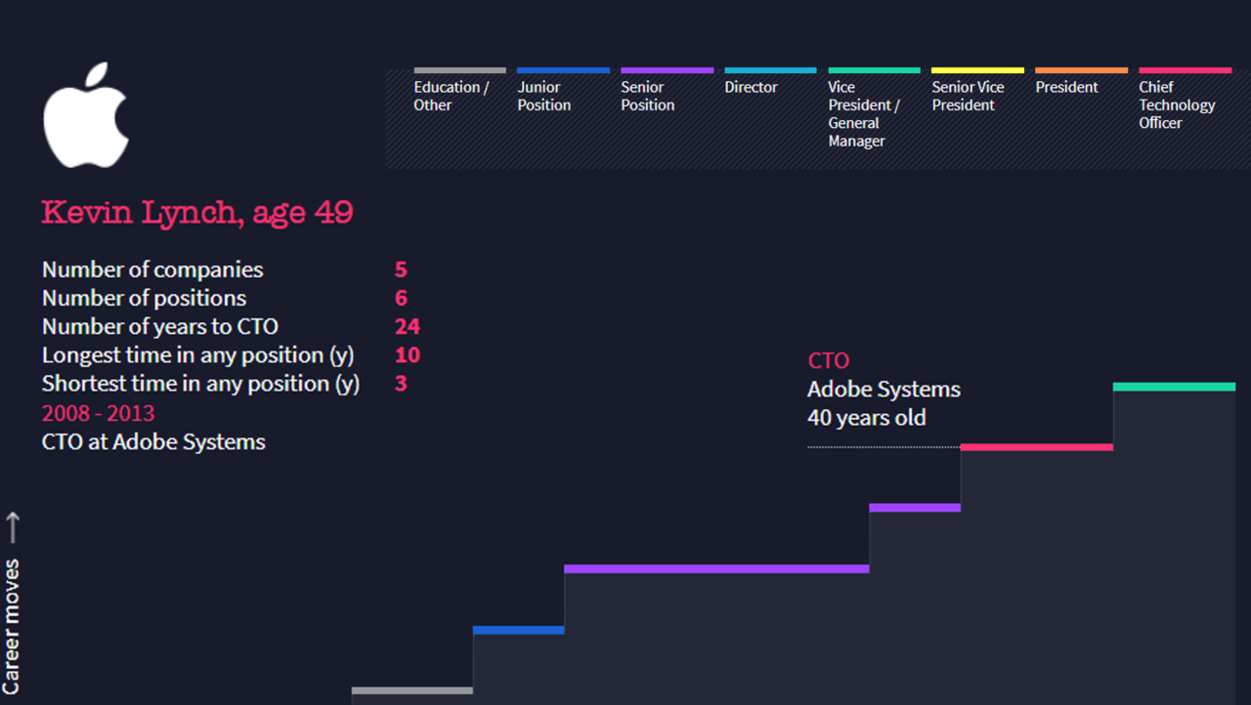Select the green vice president step bar
Screen dimensions: 1251x705
pos(1174,387)
